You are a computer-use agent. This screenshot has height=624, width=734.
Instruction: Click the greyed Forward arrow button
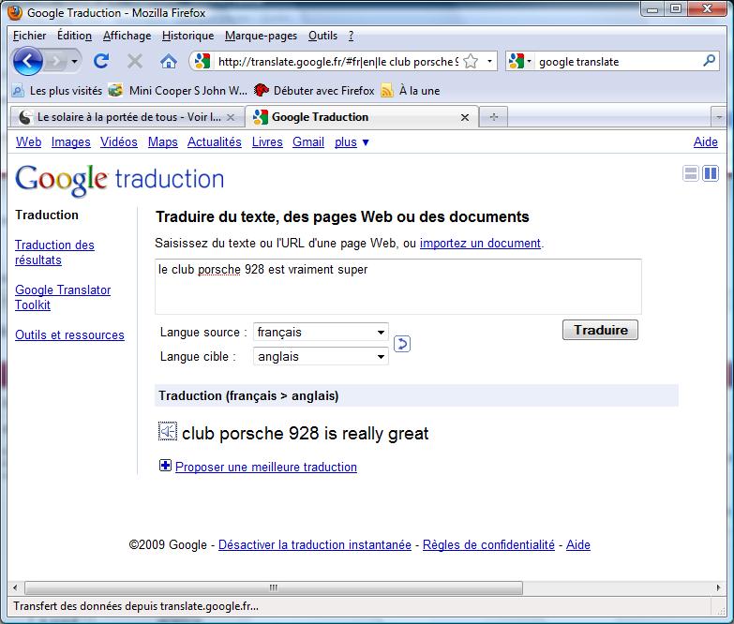(x=55, y=61)
